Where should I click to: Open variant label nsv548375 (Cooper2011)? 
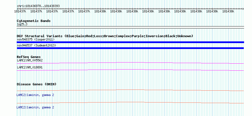pyautogui.click(x=36, y=39)
